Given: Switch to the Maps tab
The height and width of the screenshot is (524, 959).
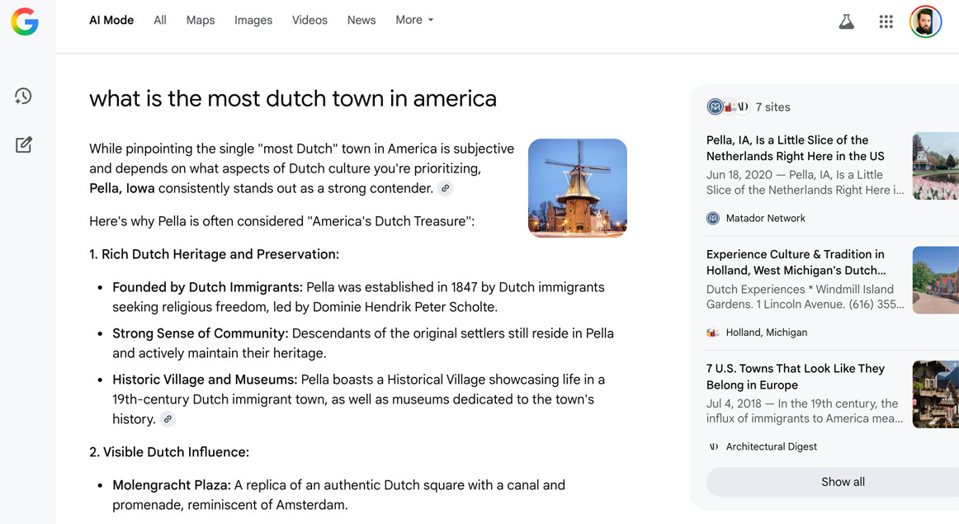Looking at the screenshot, I should 201,21.
